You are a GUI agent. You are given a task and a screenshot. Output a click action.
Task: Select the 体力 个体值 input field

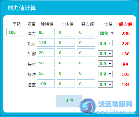66,32
